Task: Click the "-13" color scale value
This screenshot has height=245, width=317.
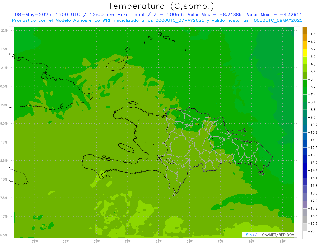Action: [x=311, y=155]
